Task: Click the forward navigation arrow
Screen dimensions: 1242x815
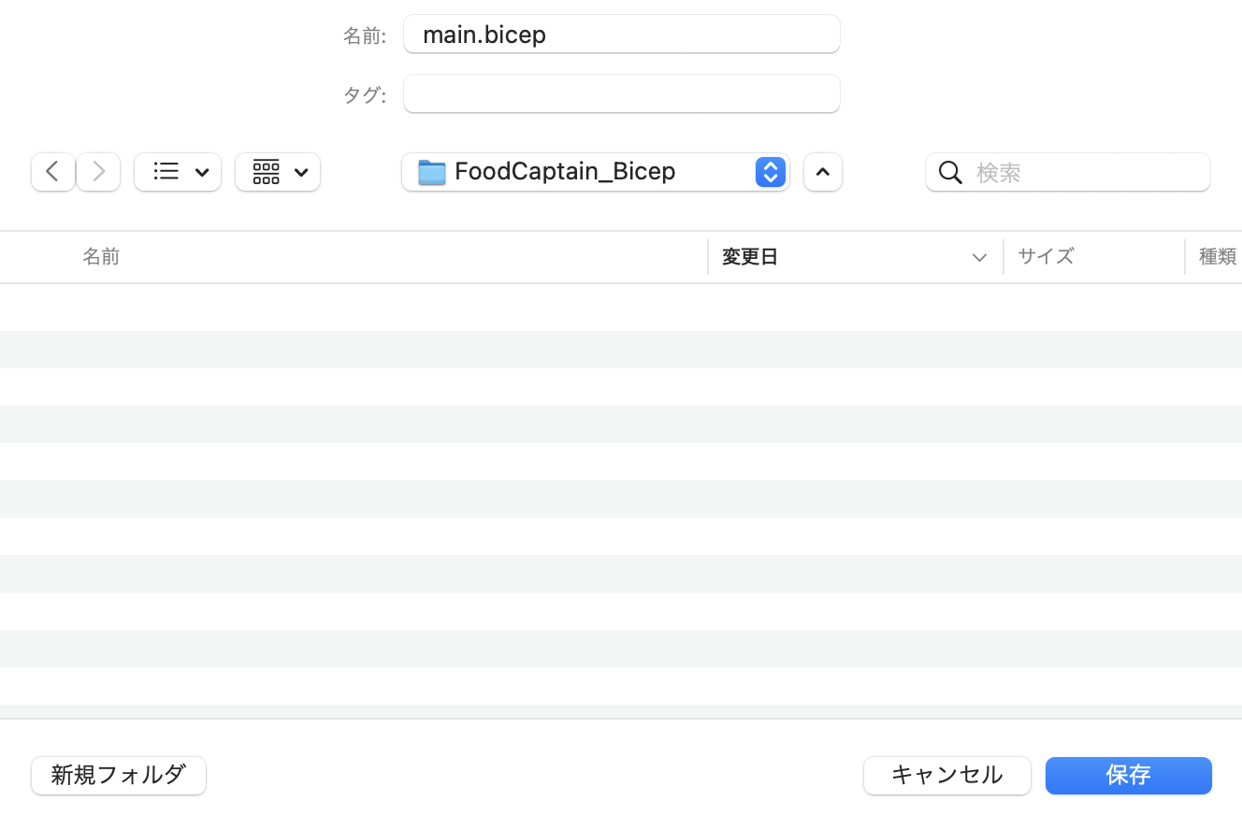Action: click(x=97, y=171)
